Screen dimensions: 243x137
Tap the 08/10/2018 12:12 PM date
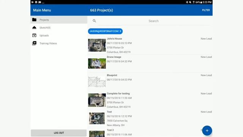[119, 116]
